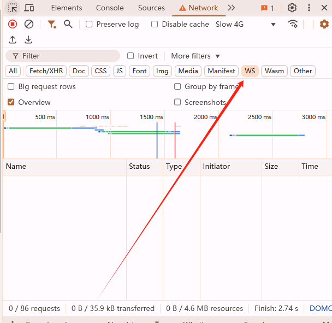Open the Slow 4G throttling dropdown

click(246, 25)
